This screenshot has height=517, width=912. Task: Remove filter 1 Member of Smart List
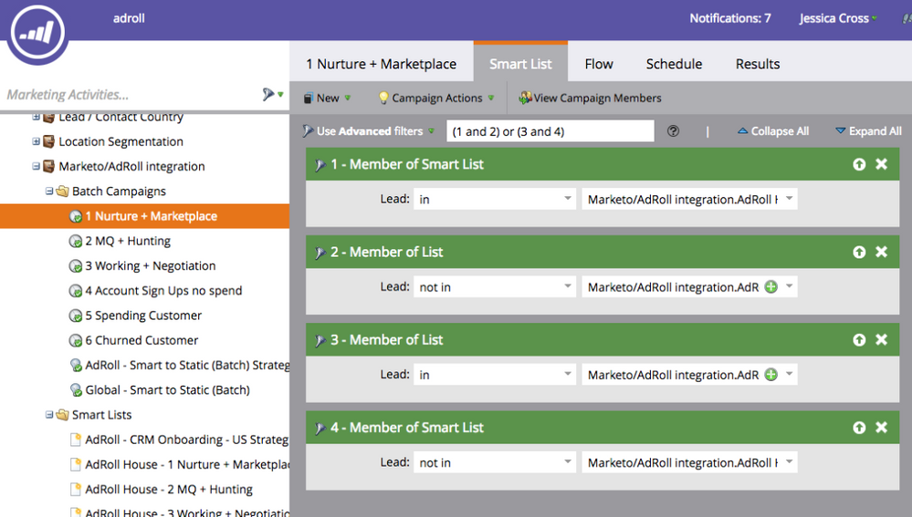click(x=881, y=164)
